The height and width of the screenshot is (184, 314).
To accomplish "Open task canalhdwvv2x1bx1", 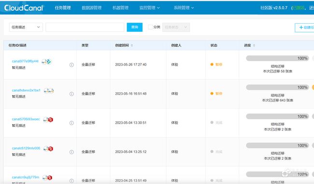I will tap(26, 90).
